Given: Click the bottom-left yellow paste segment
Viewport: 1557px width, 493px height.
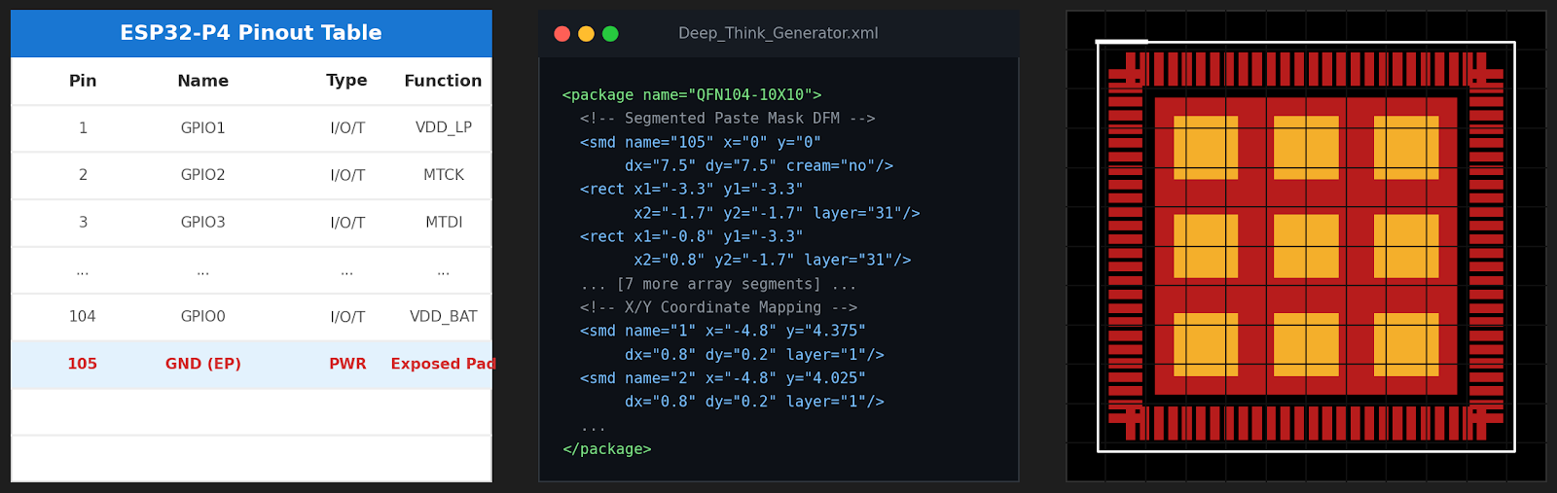Looking at the screenshot, I should click(x=1206, y=344).
